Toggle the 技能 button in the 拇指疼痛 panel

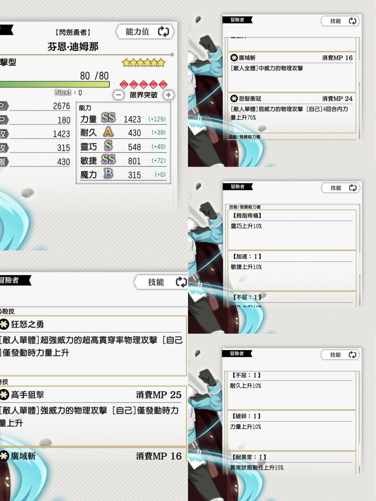tap(341, 188)
